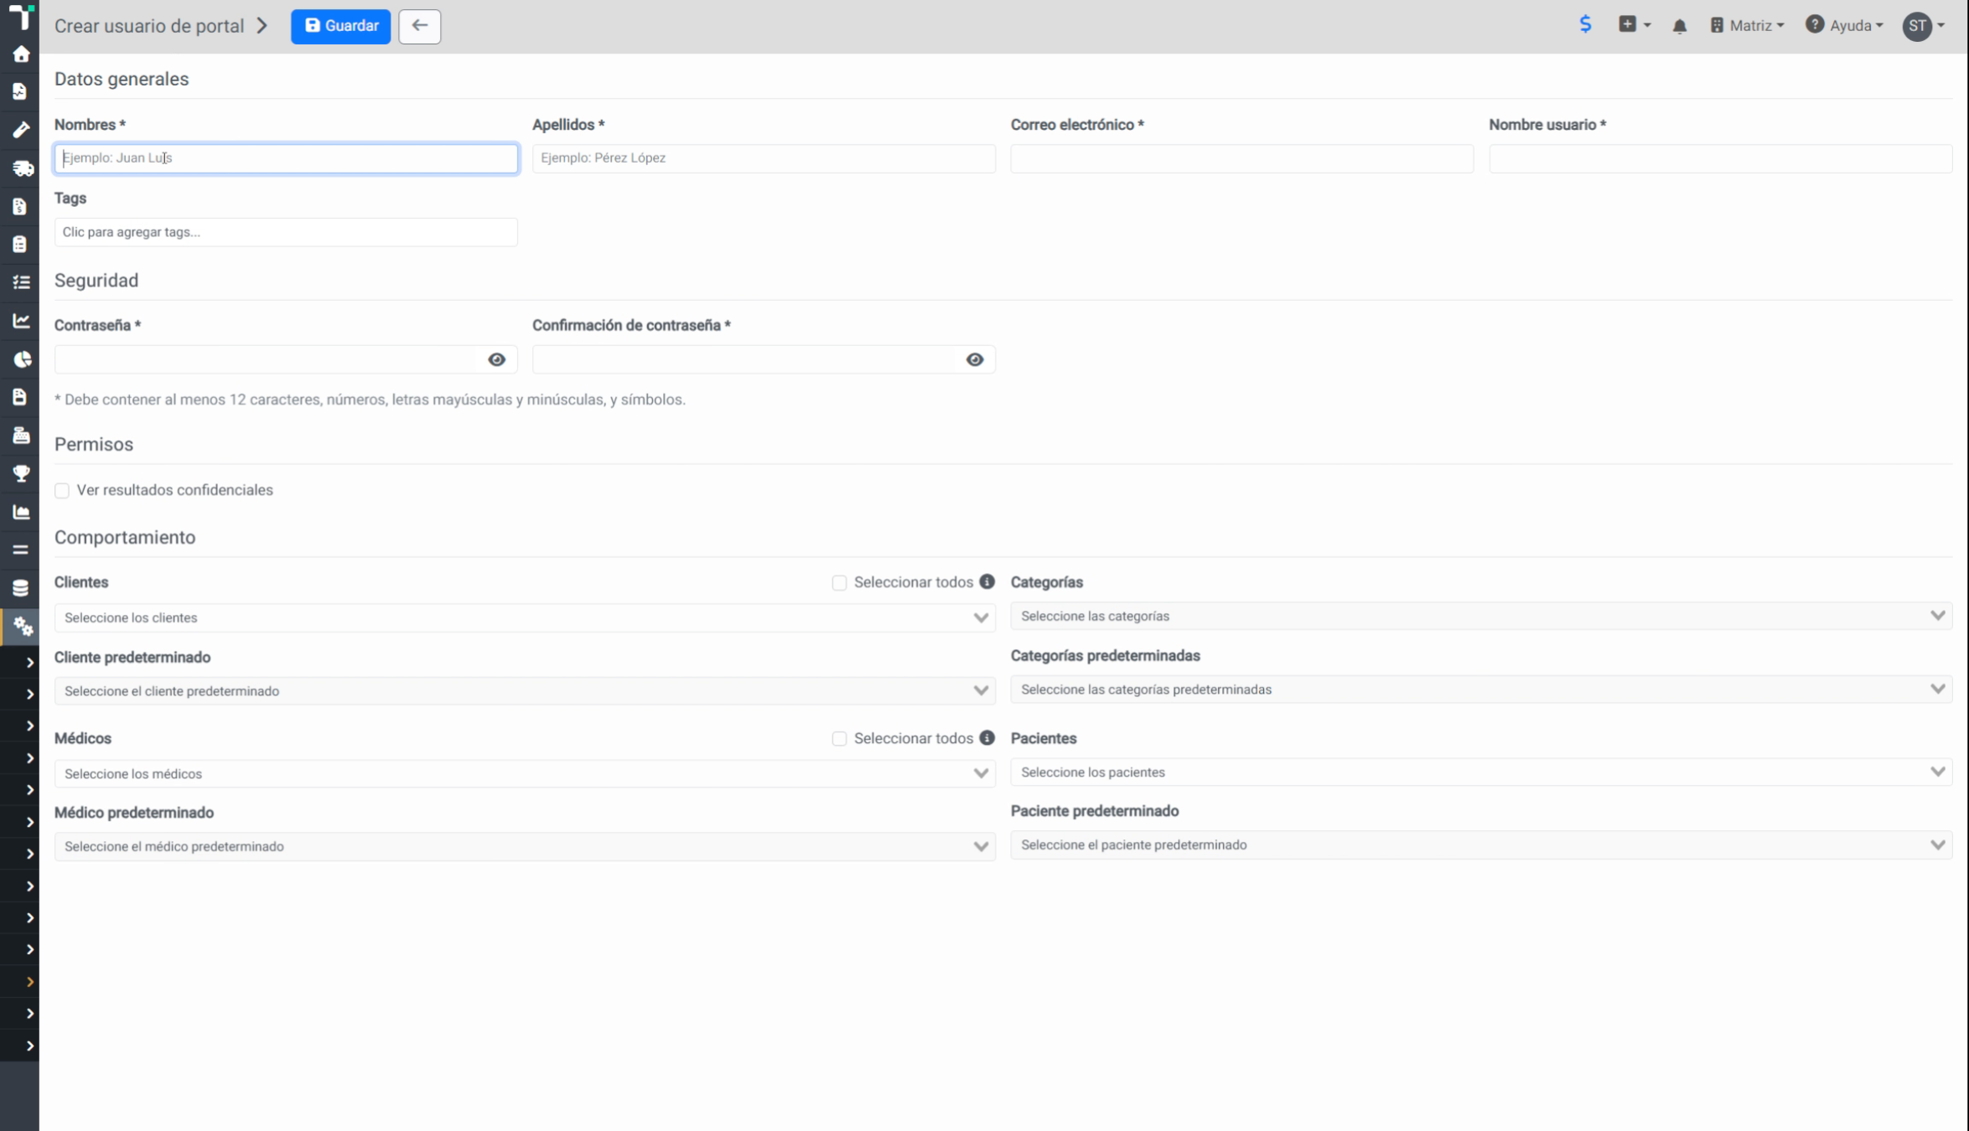Click the back arrow button

[x=419, y=26]
